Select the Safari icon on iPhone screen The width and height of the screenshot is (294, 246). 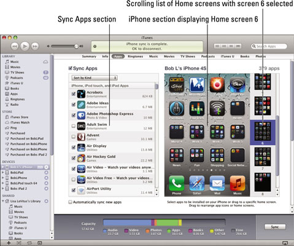[x=196, y=183]
